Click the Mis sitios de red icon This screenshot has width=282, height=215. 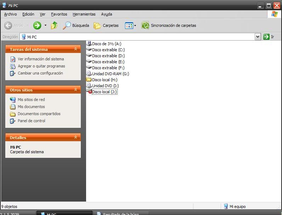click(x=13, y=100)
